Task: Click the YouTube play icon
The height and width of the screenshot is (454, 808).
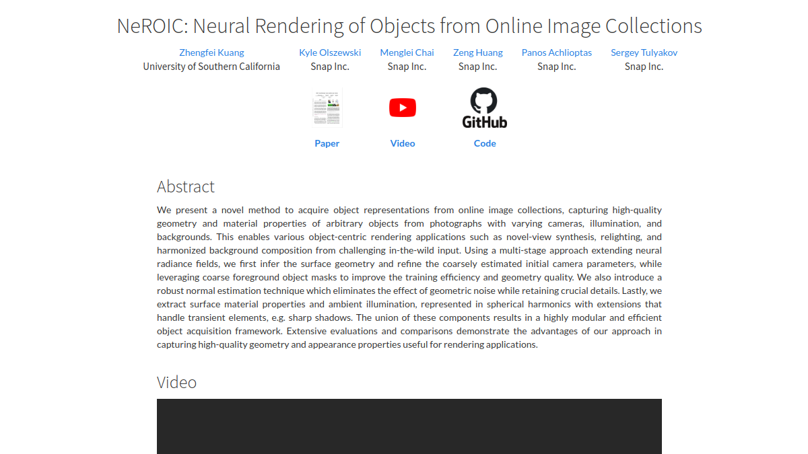Action: [403, 108]
